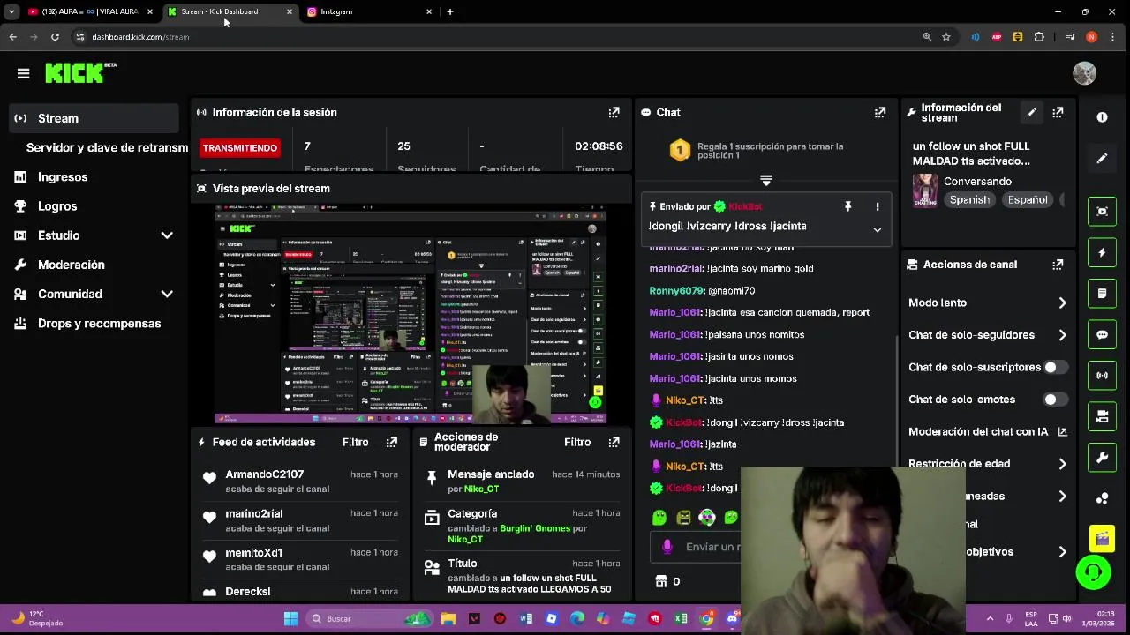Screen dimensions: 1130x635
Task: Click the pin icon on the pinned message
Action: pos(847,206)
